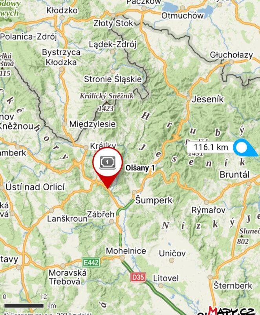Click the map scale bar
This screenshot has width=260, height=315.
24,306
